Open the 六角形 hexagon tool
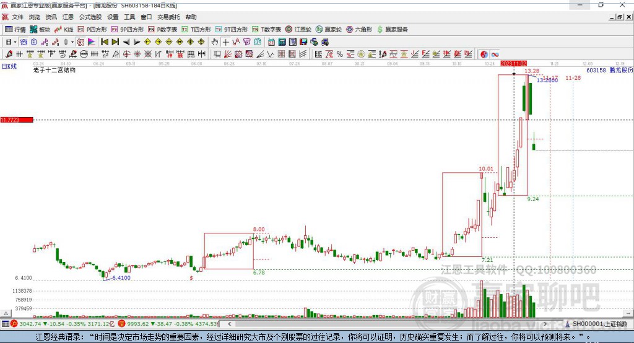Image resolution: width=634 pixels, height=343 pixels. click(359, 30)
